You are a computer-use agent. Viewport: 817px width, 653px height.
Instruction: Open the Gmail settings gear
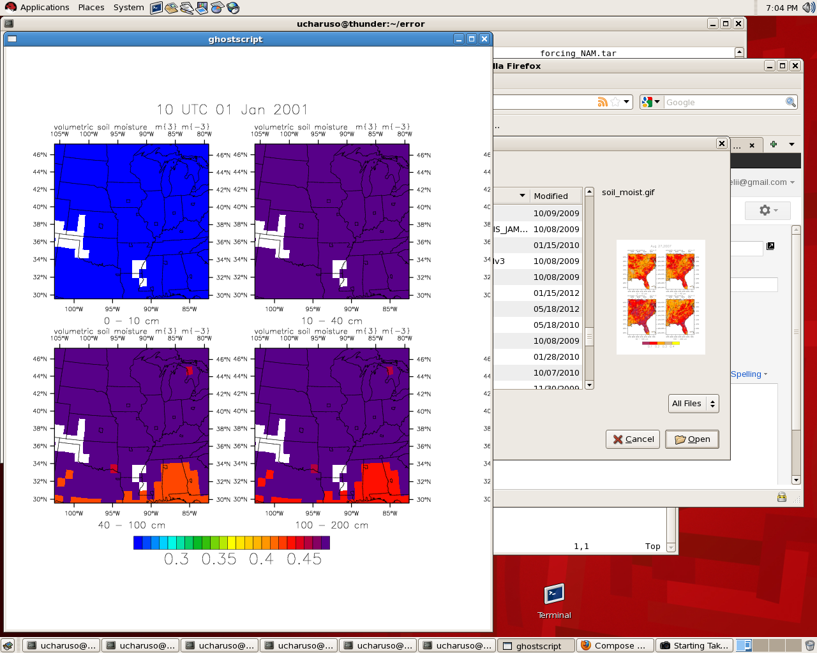[x=768, y=210]
